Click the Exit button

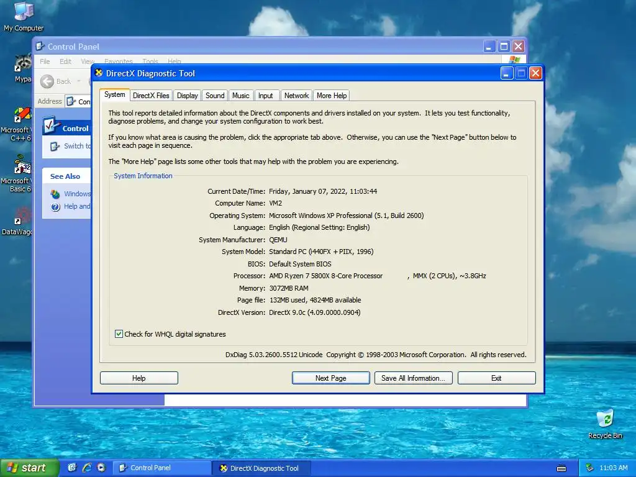[x=496, y=378]
